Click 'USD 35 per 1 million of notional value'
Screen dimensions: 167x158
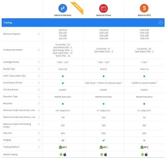click(103, 83)
